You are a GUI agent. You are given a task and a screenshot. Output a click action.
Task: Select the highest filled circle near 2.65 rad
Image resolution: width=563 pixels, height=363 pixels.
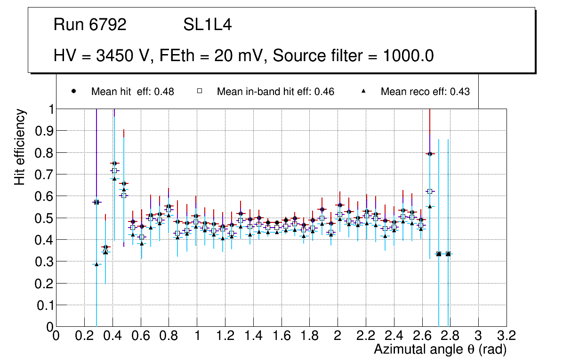pos(429,154)
